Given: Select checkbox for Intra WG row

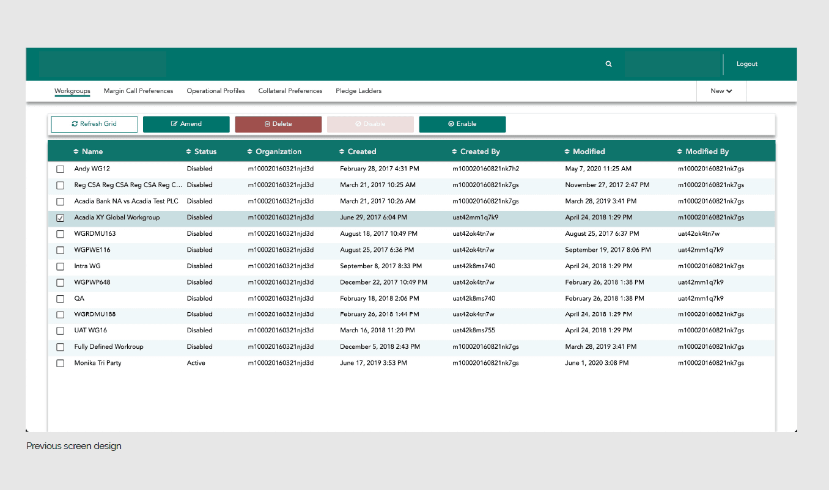Looking at the screenshot, I should point(61,266).
